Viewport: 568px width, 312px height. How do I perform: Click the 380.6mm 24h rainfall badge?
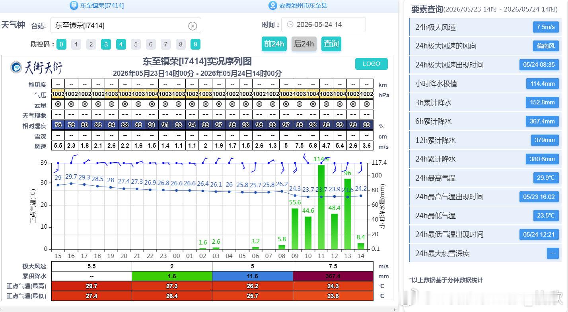tap(543, 159)
